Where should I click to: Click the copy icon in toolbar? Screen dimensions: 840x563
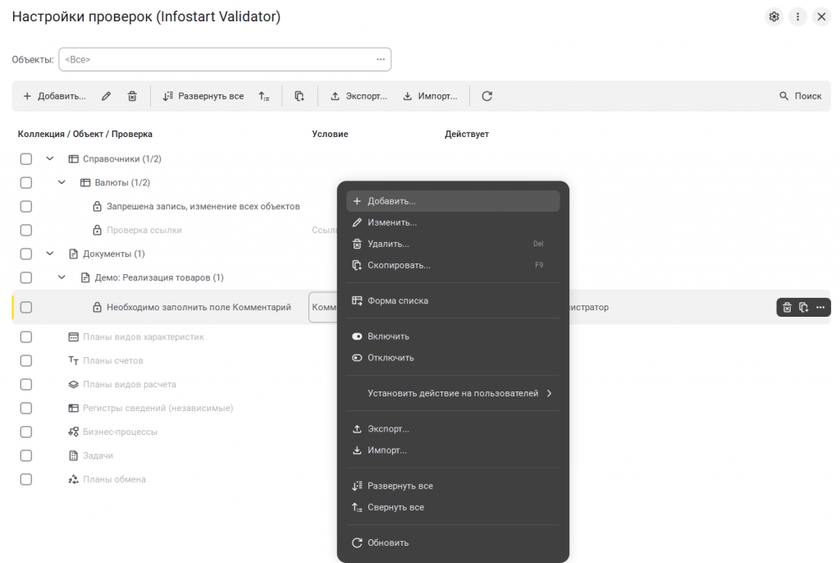(299, 96)
